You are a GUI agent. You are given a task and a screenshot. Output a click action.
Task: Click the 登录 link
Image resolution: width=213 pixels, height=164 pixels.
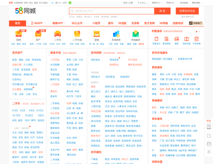point(125,3)
